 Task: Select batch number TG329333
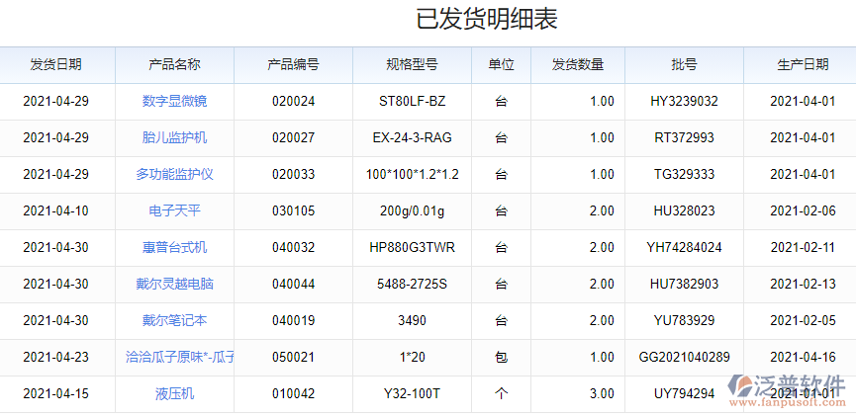tap(684, 174)
